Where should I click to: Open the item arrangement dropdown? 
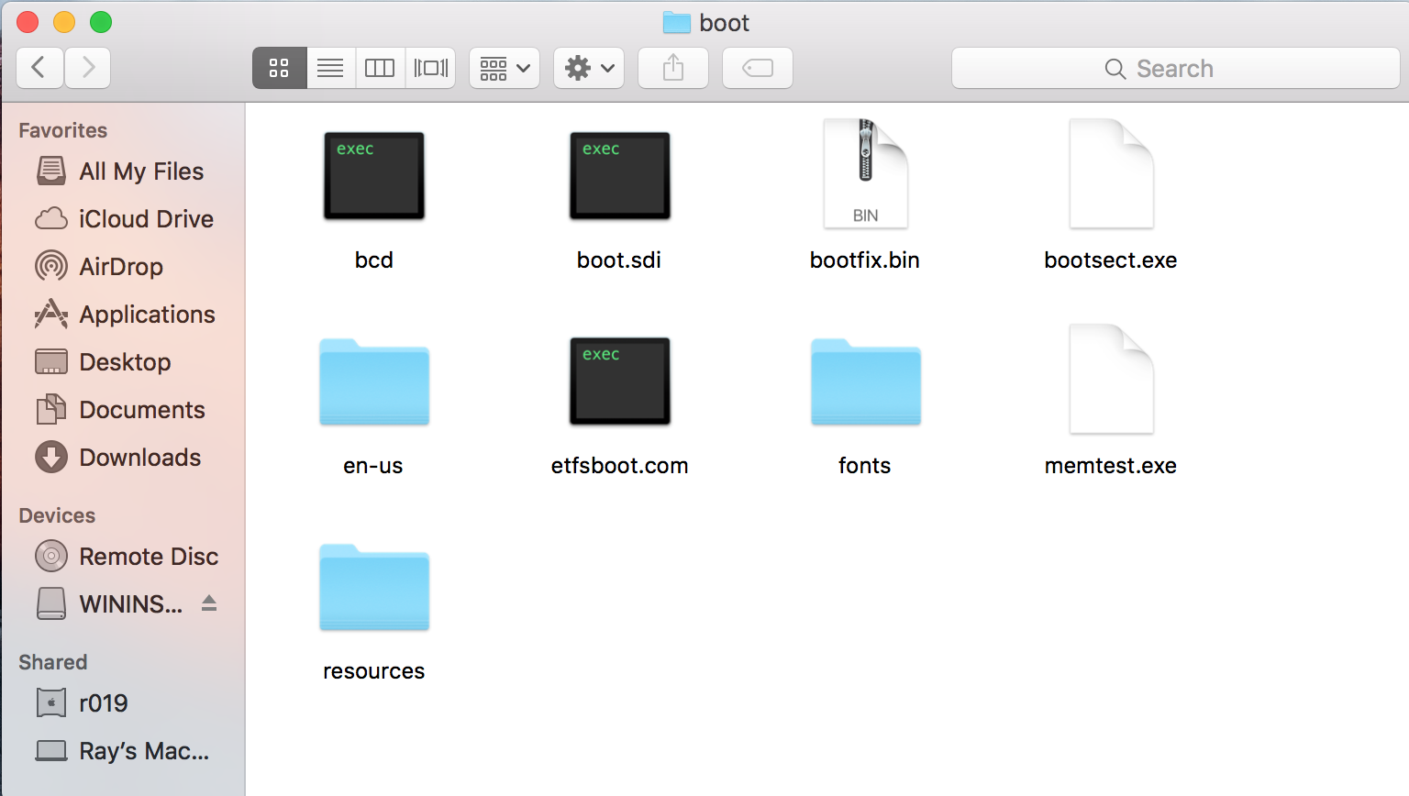coord(505,68)
